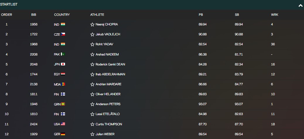Toggle the star beside Anderson Peters
Viewport: 304px width, 139px height.
pyautogui.click(x=92, y=104)
